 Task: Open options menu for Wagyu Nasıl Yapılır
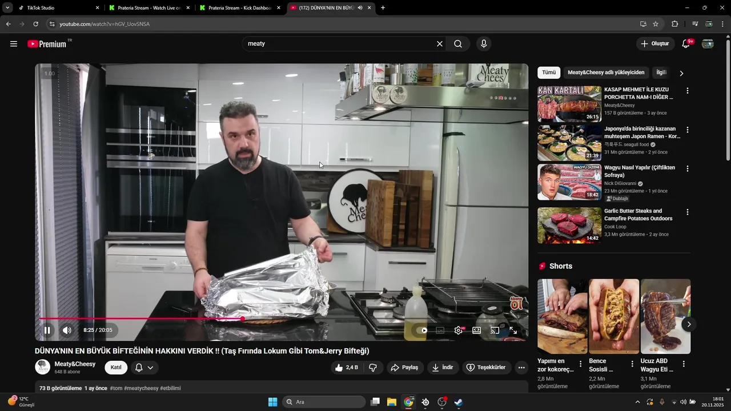(688, 168)
